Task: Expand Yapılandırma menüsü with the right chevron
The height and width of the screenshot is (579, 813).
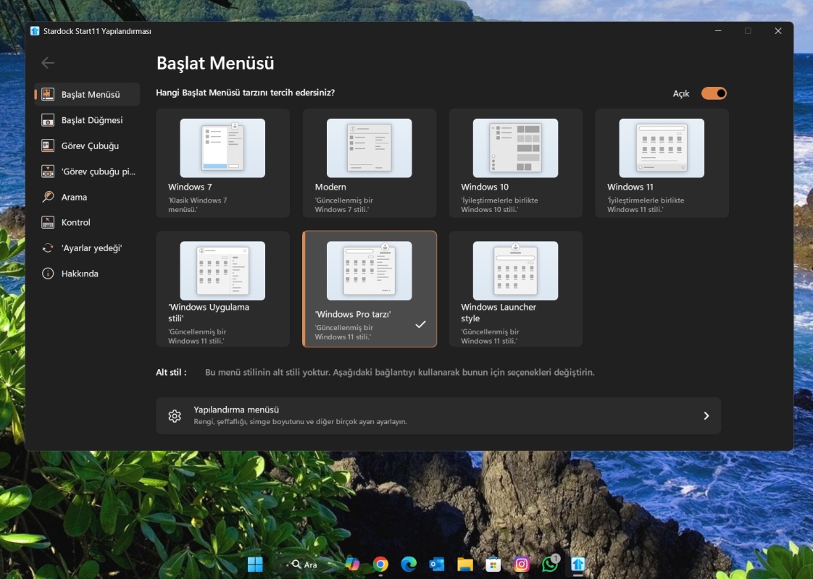Action: click(706, 415)
